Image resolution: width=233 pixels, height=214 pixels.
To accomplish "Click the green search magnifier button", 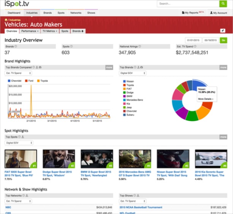I will pos(223,3).
